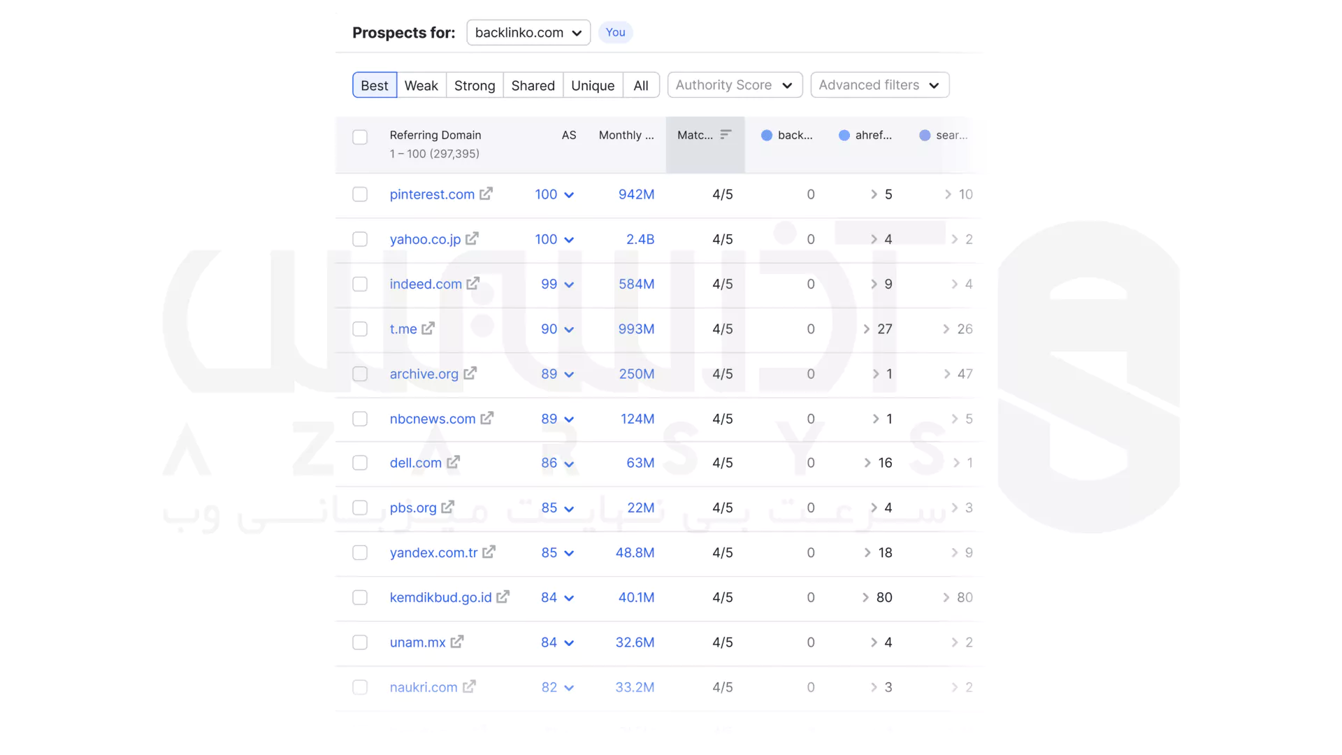Open the Advanced filters dropdown
The height and width of the screenshot is (755, 1342).
pos(879,85)
